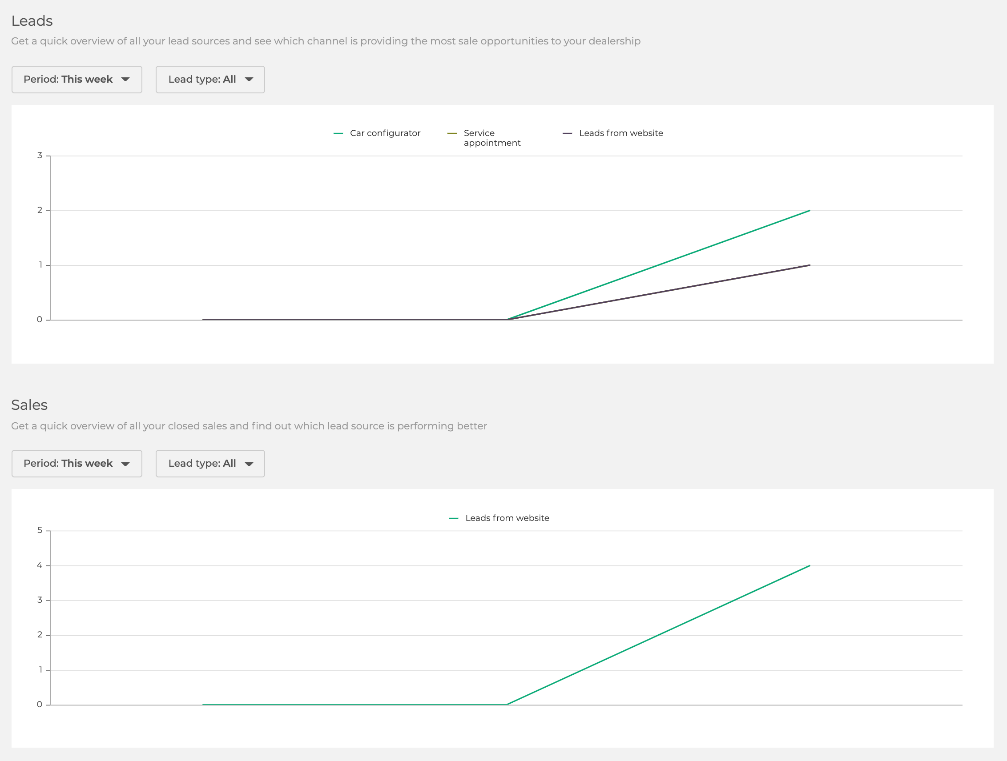Click the 4 label on Sales y-axis
The width and height of the screenshot is (1007, 761).
pos(40,565)
